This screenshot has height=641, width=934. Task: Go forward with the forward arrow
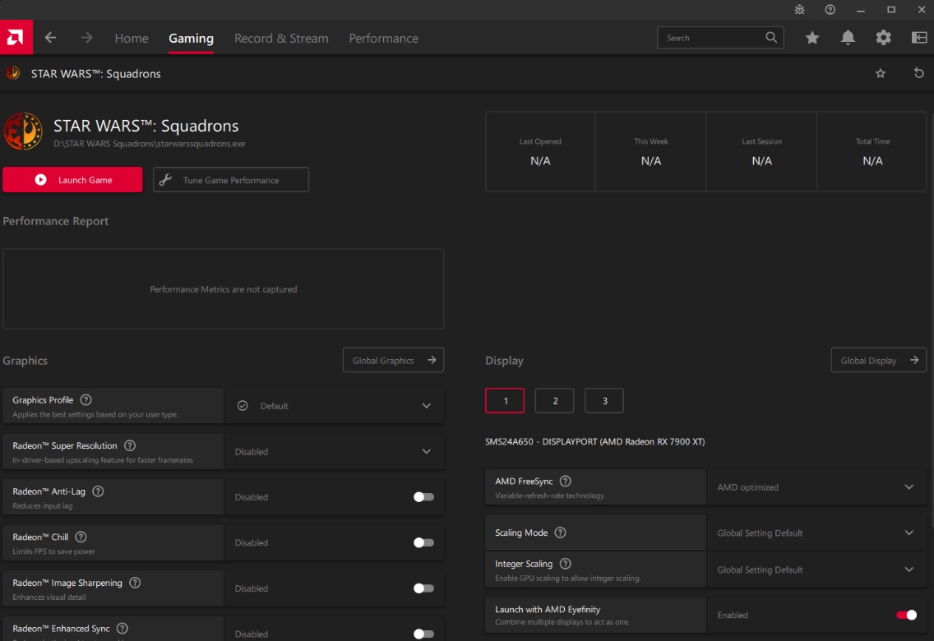[x=87, y=38]
